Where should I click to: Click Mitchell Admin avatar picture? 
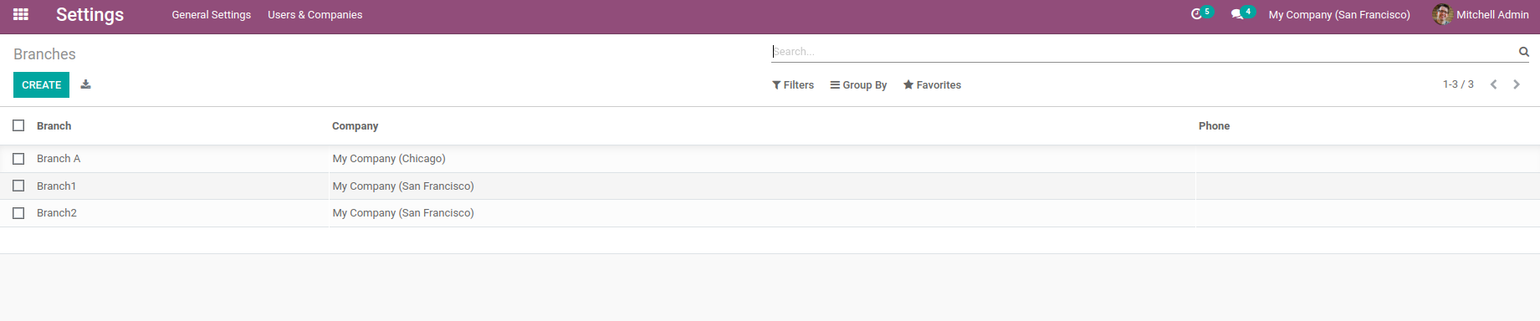(x=1442, y=14)
